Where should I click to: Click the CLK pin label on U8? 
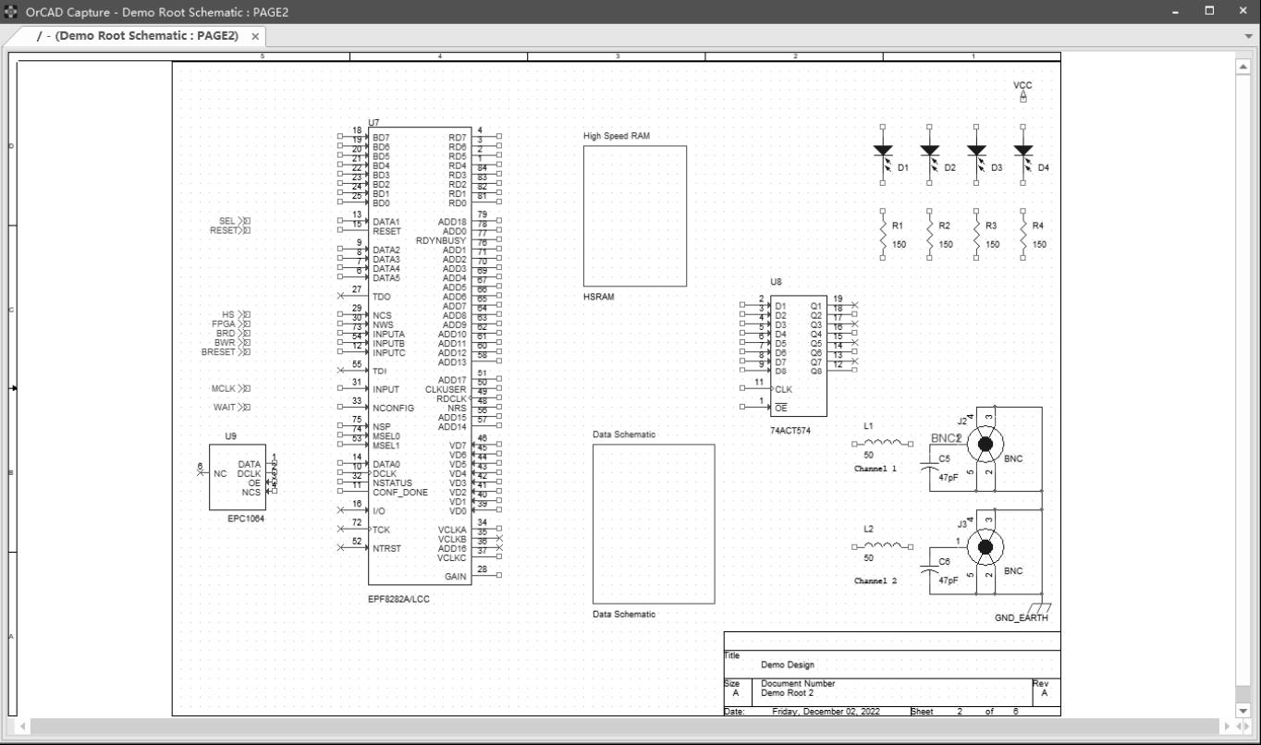point(784,390)
